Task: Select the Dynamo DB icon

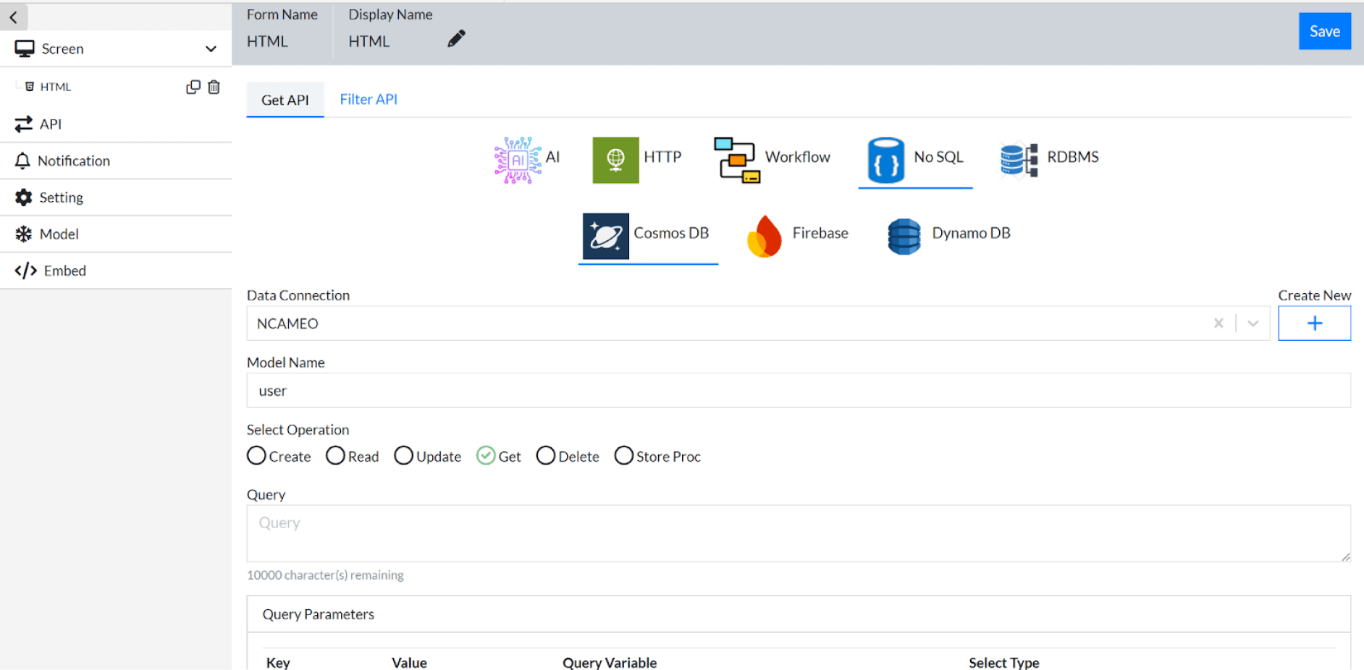Action: tap(904, 237)
